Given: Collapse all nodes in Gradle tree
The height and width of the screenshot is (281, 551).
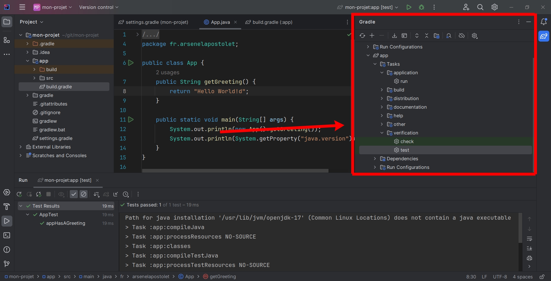Looking at the screenshot, I should click(x=426, y=36).
